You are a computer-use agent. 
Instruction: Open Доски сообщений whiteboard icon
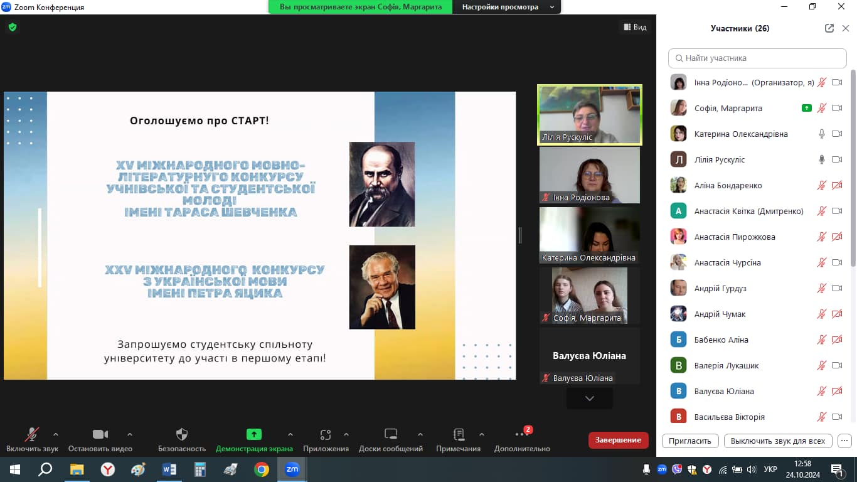click(390, 435)
